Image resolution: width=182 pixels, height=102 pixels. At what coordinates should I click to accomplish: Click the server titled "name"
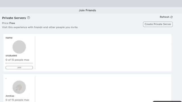tap(9, 38)
